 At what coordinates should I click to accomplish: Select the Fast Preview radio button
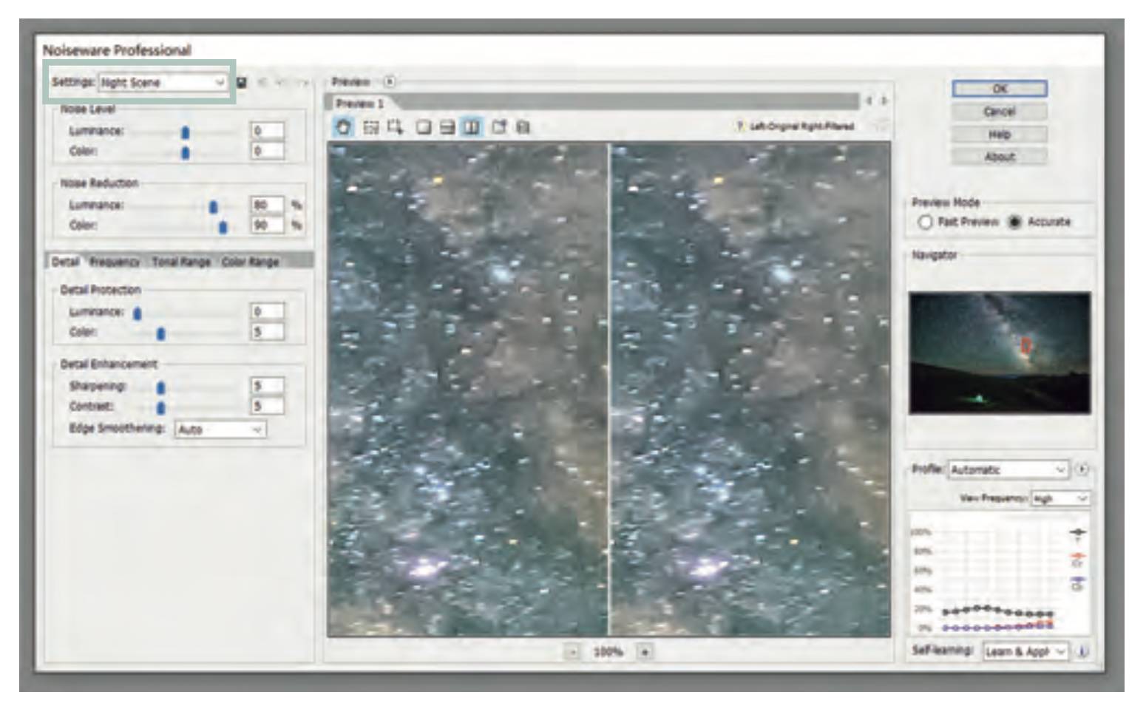tap(925, 222)
